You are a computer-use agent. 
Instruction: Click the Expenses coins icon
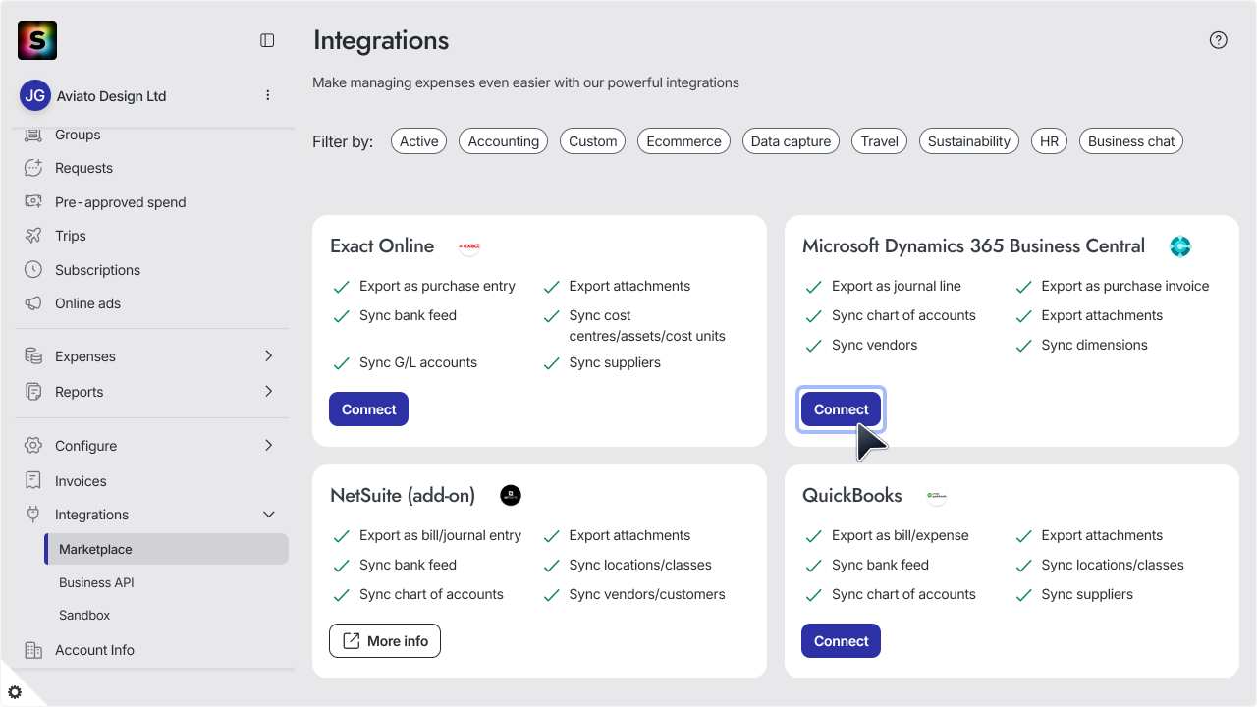[33, 356]
